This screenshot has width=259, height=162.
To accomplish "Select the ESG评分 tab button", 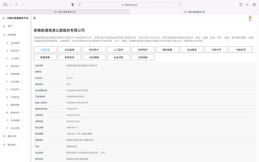I will 94,50.
